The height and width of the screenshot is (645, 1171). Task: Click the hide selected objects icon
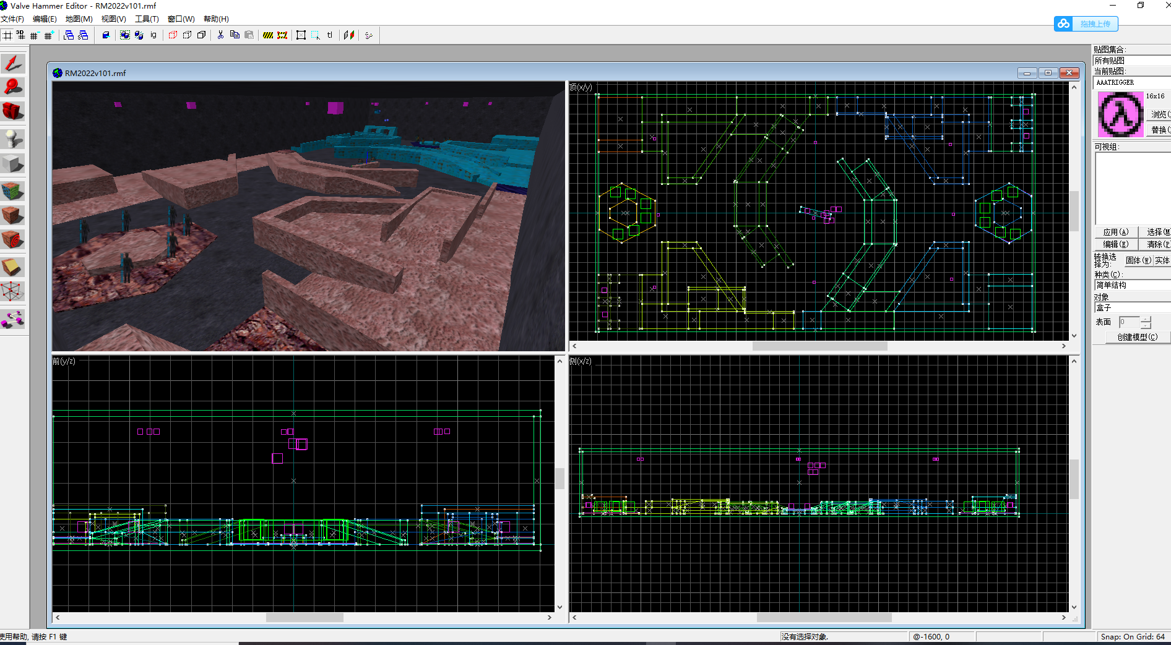coord(173,35)
